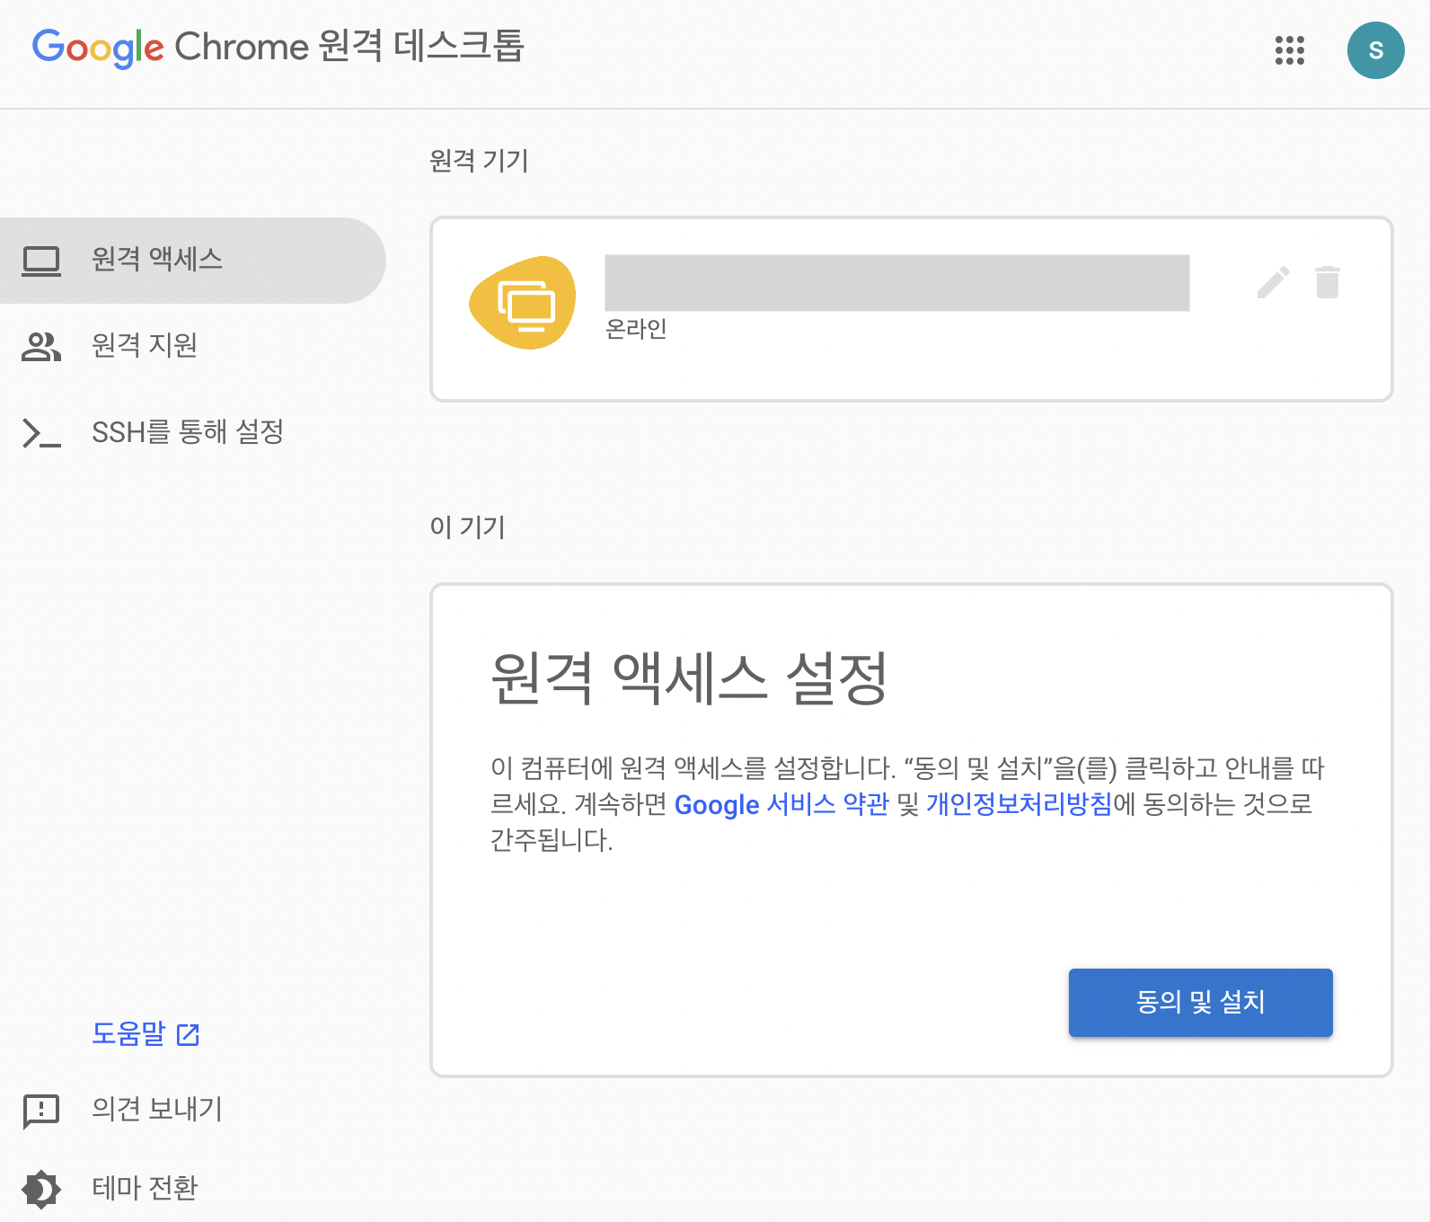The width and height of the screenshot is (1430, 1222).
Task: Open SSH를 통해 설정 menu item
Action: coord(193,432)
